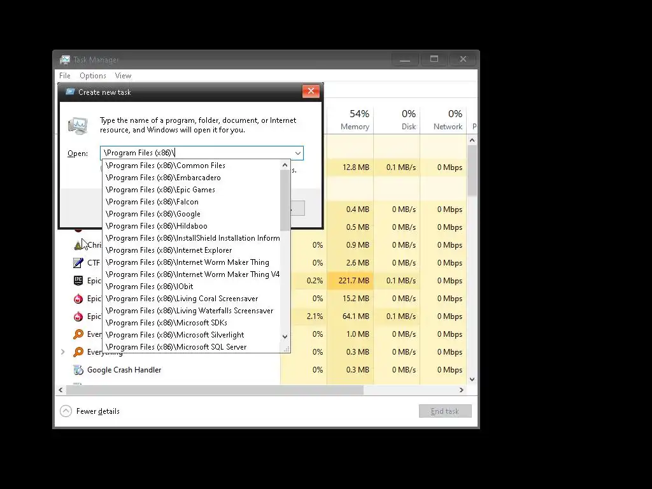Click the process list scroll down arrow

click(472, 379)
